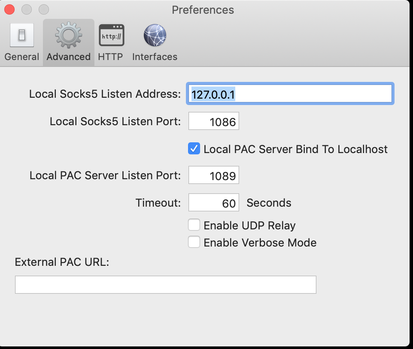Screen dimensions: 413x349
Task: Click the External PAC URL text box
Action: (x=165, y=285)
